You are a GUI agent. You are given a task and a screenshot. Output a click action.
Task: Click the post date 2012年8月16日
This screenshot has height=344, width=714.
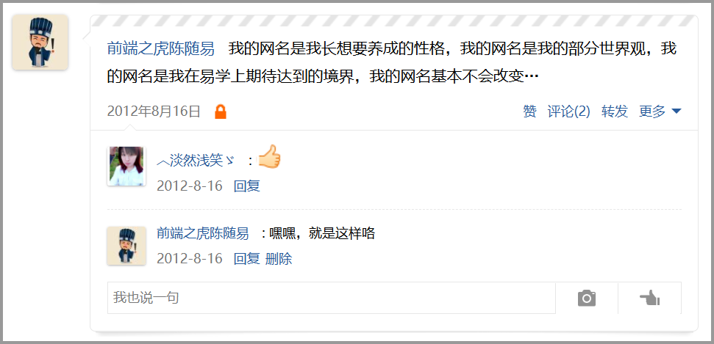tap(154, 111)
